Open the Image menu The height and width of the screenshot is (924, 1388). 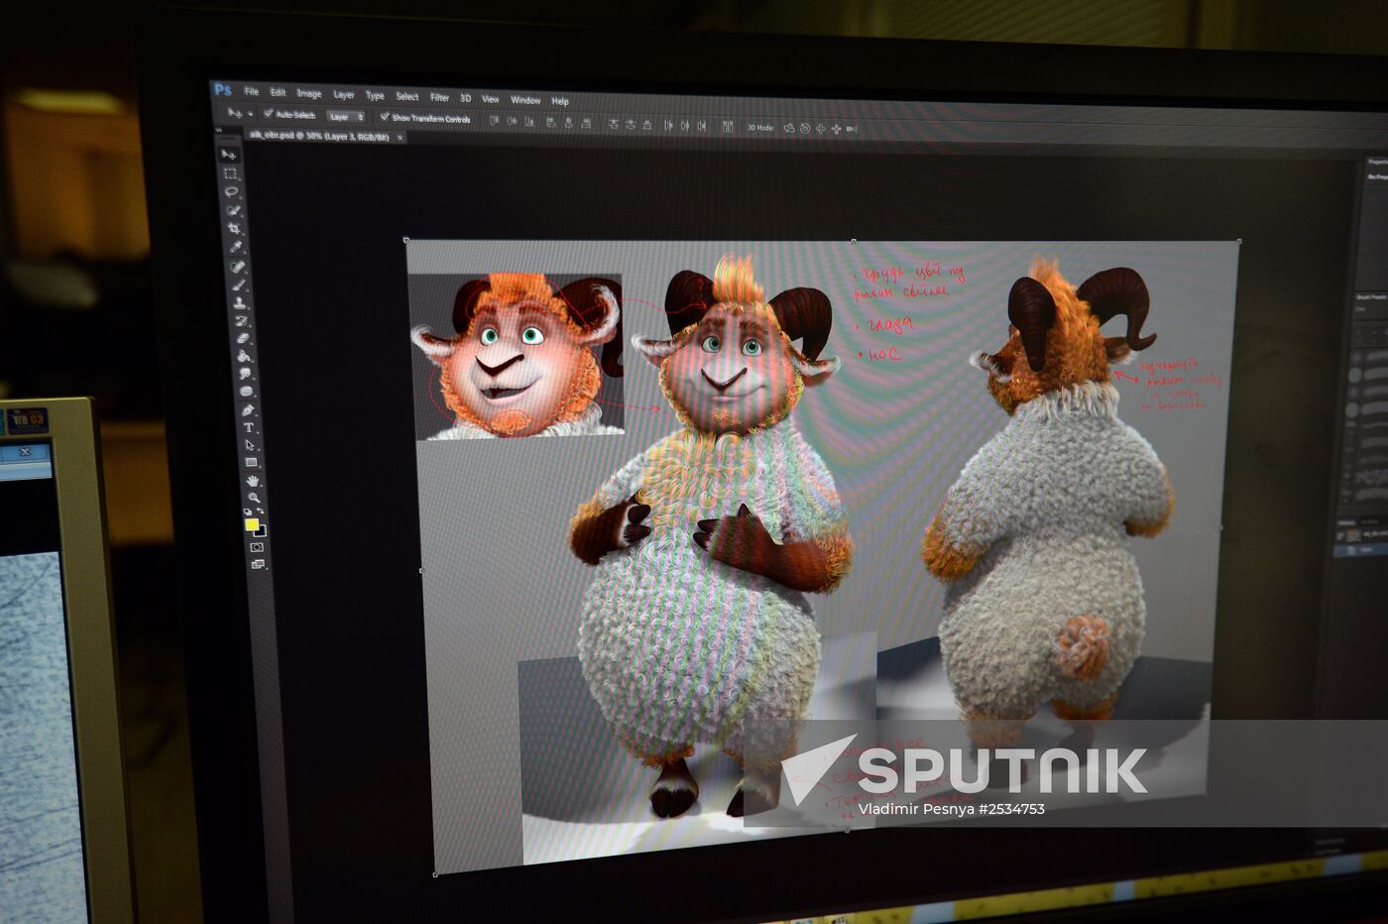pos(309,93)
